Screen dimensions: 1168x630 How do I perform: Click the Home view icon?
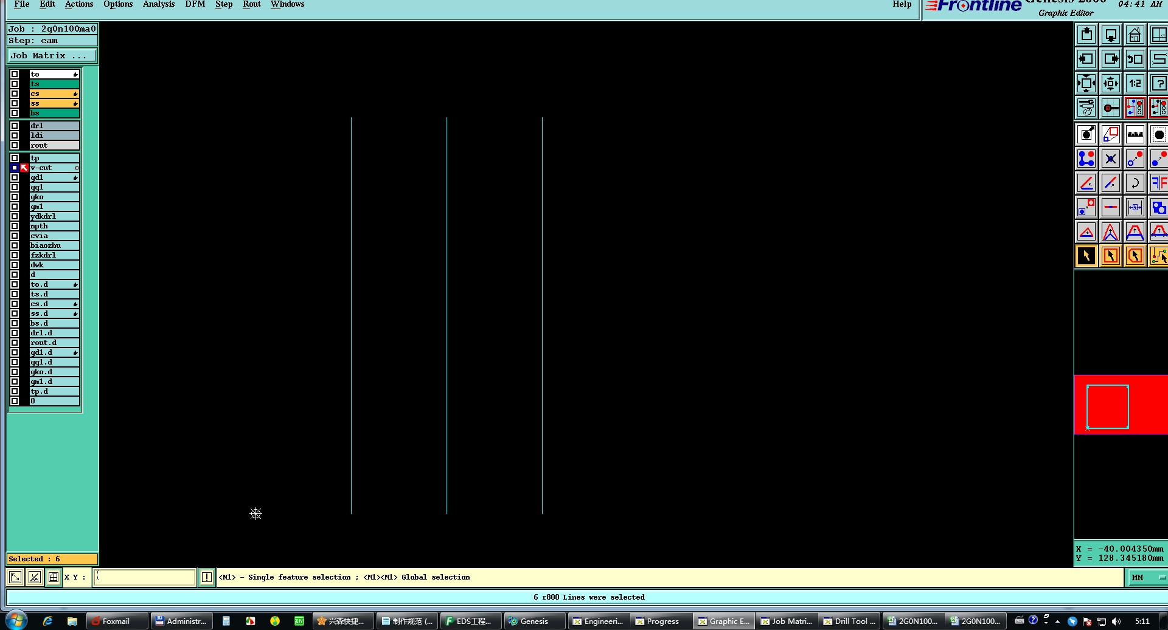[x=1135, y=35]
